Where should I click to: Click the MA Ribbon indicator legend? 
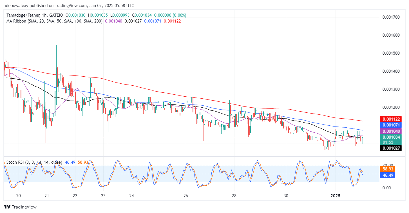[x=54, y=21]
